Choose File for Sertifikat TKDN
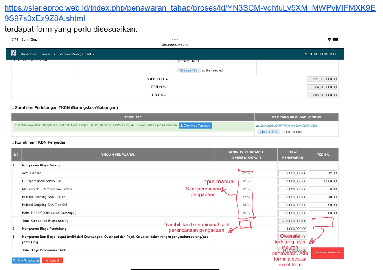The image size is (383, 270). click(x=189, y=70)
